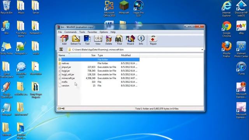Image resolution: width=249 pixels, height=140 pixels.
Task: Click the Delete toolbar icon
Action: [x=109, y=40]
